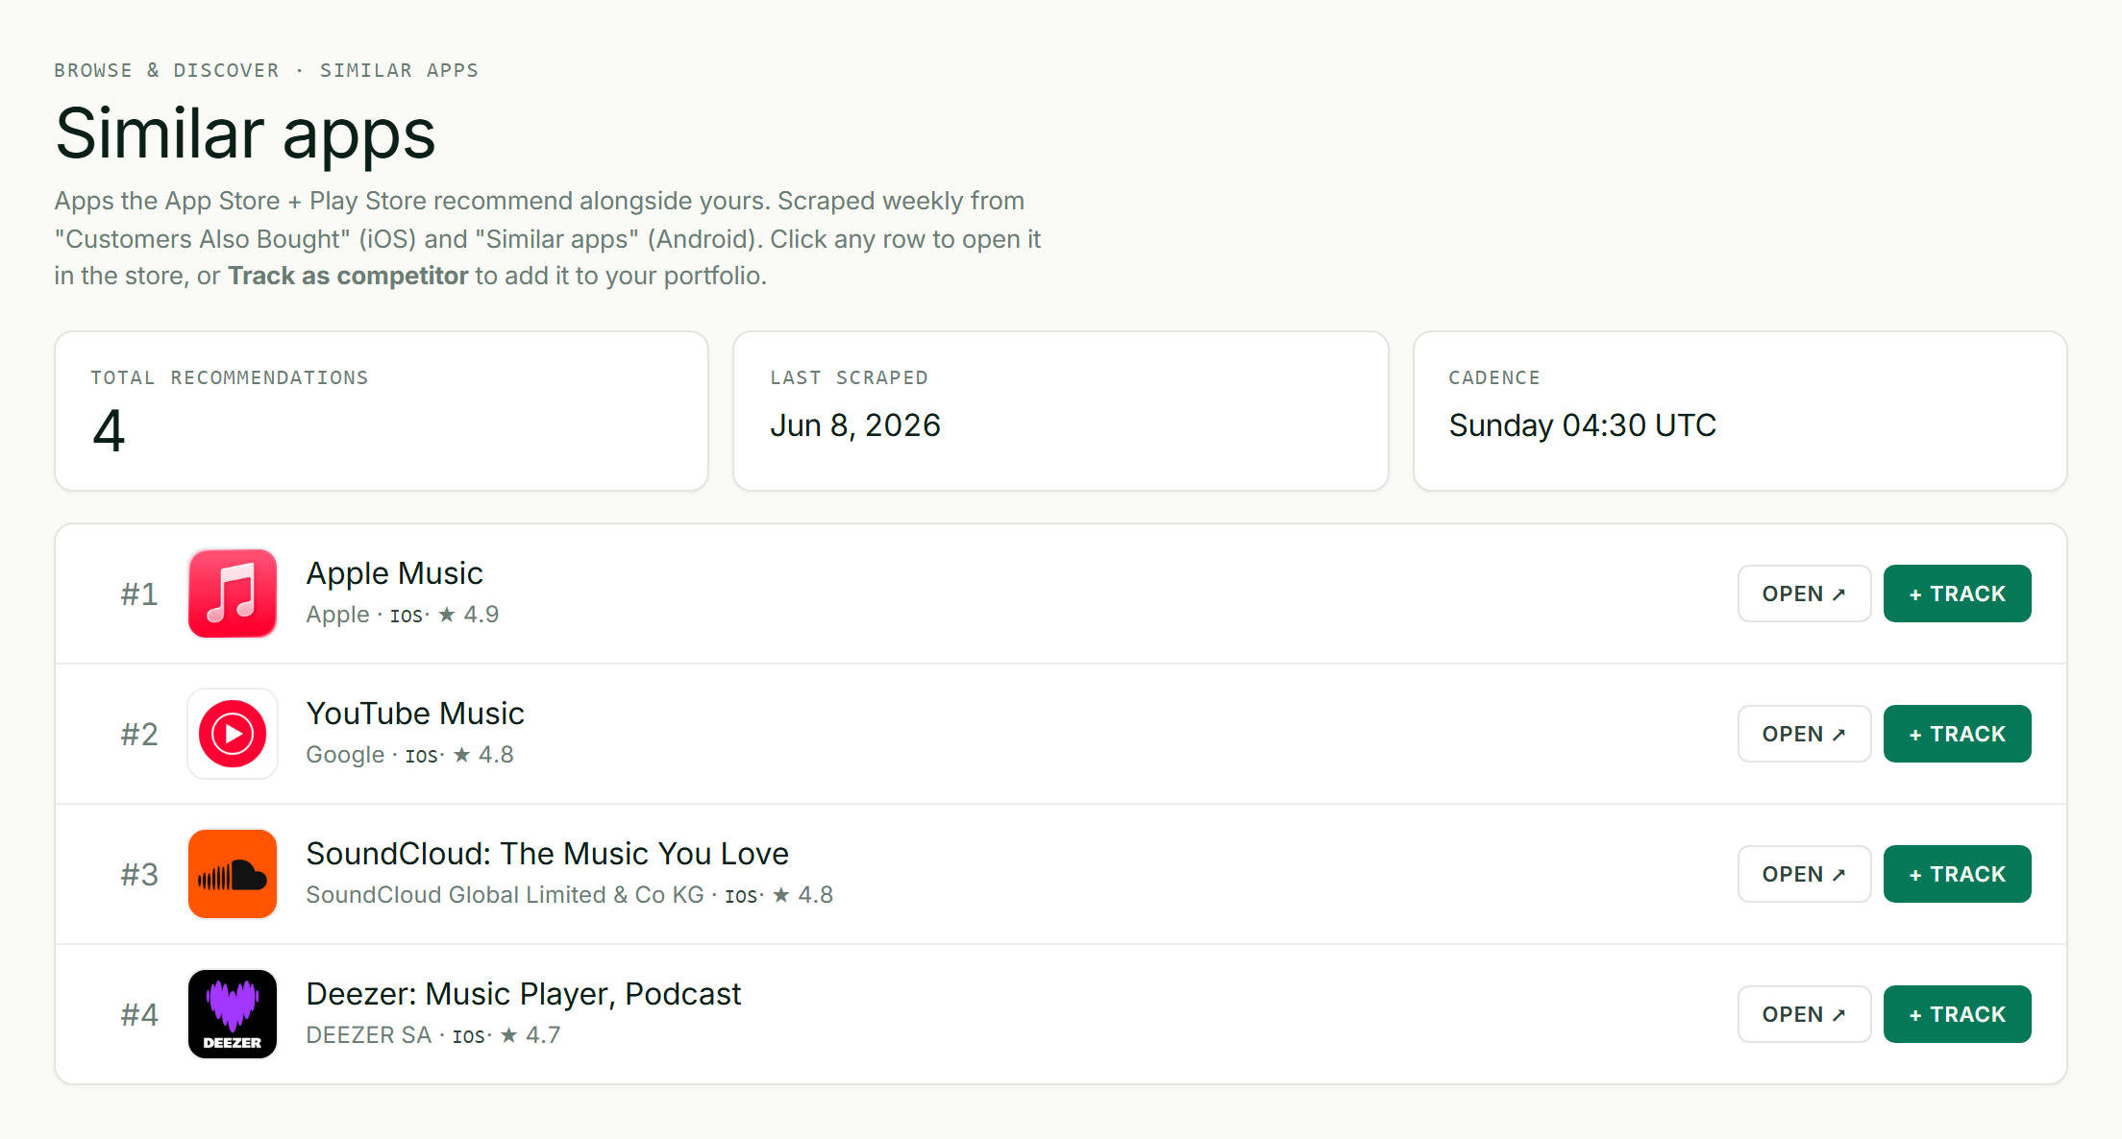Select the Apple Music title text

point(394,573)
